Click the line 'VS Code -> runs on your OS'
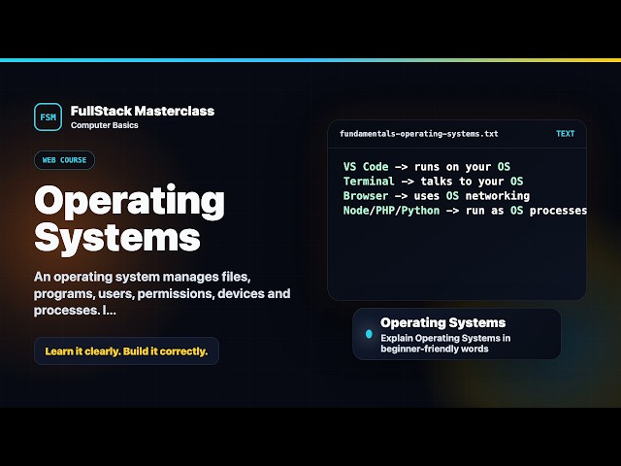 coord(427,166)
